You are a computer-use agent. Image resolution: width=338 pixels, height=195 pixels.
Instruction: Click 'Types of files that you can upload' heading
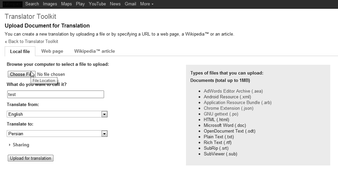tap(227, 73)
